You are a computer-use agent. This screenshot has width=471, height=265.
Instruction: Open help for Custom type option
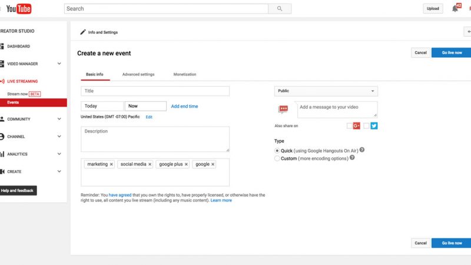click(x=352, y=158)
